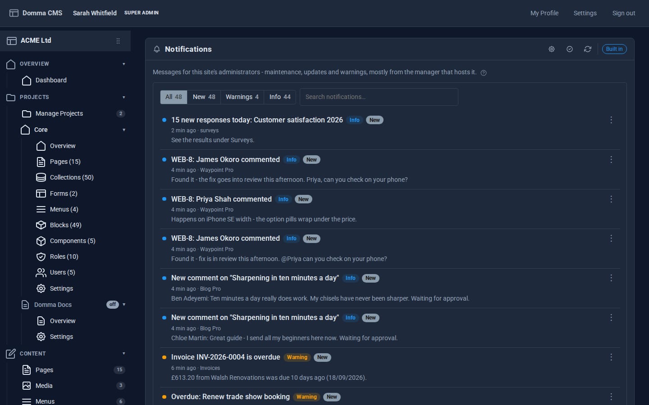Open options for the Renew trade show booking notification
The width and height of the screenshot is (649, 405).
coord(611,397)
